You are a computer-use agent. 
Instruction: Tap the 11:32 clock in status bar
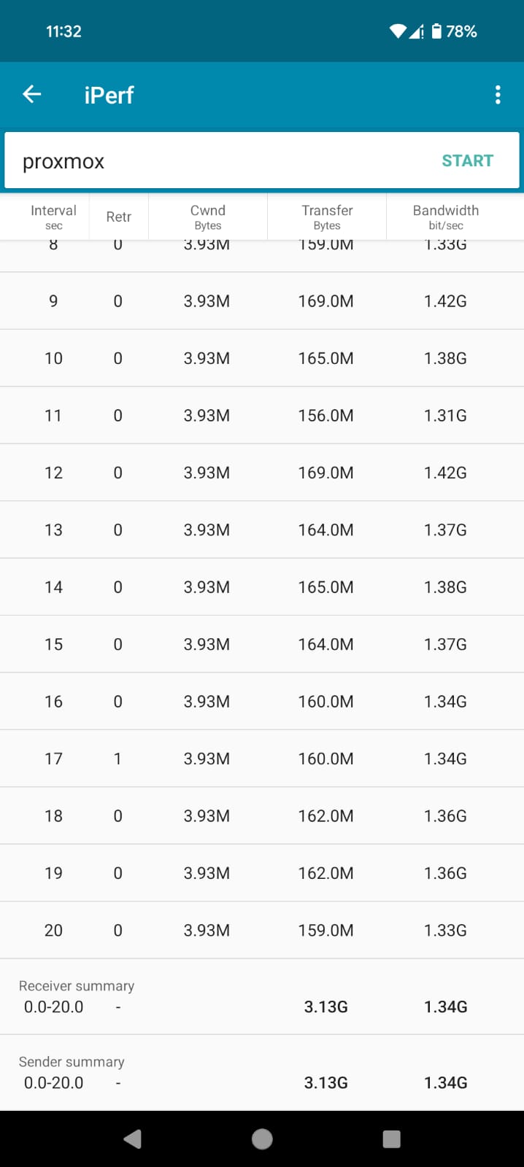coord(63,31)
